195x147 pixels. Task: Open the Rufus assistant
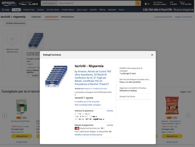16,10
